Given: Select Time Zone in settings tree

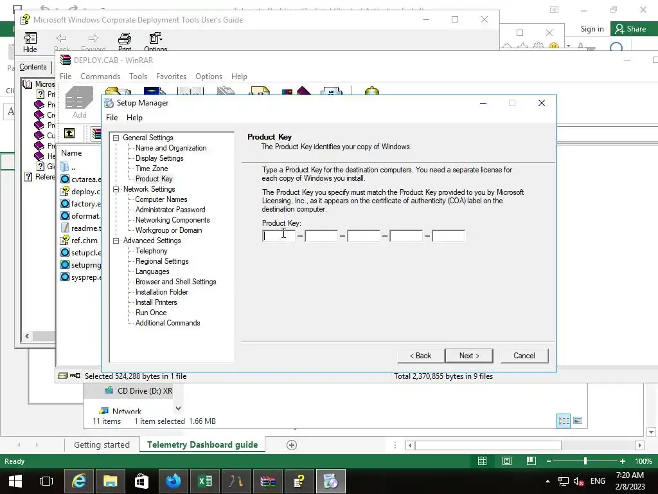Looking at the screenshot, I should coord(152,169).
